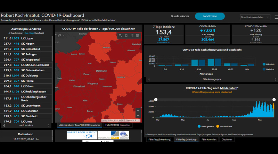Toggle Stand gestern legend entry
Viewport: 278px width, 154px height.
tap(205, 126)
